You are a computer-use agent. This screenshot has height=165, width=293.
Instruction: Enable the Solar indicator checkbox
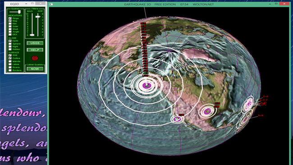(10, 26)
